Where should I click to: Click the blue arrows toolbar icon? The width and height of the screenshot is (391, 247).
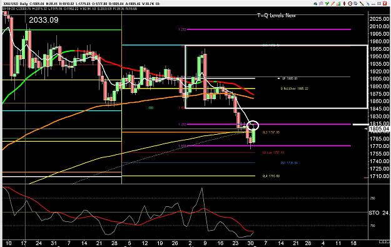(368, 4)
